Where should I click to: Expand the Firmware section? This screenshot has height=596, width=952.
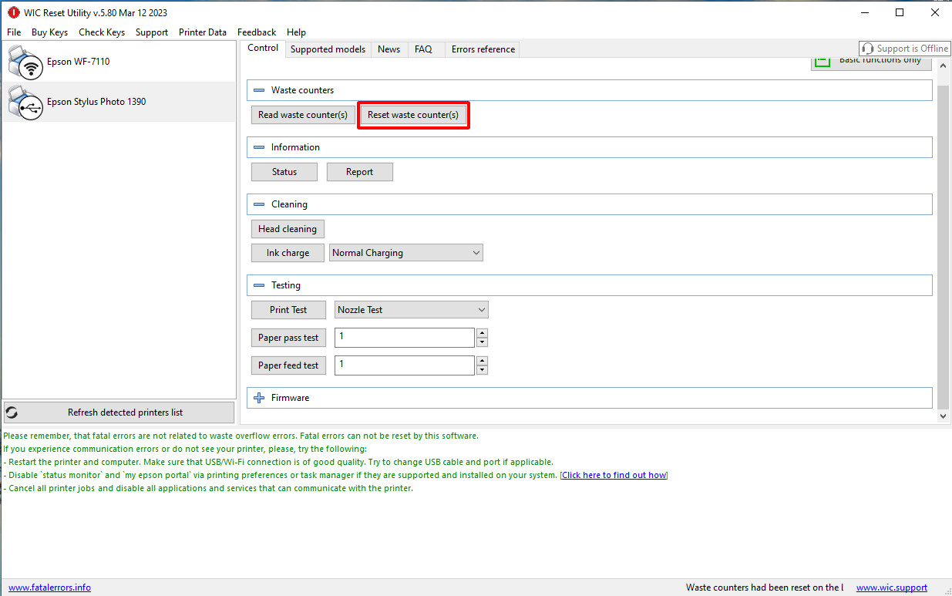click(259, 398)
